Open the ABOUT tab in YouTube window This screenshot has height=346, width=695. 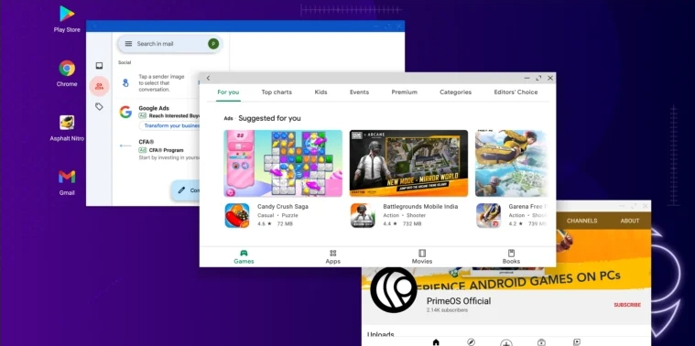(x=630, y=221)
